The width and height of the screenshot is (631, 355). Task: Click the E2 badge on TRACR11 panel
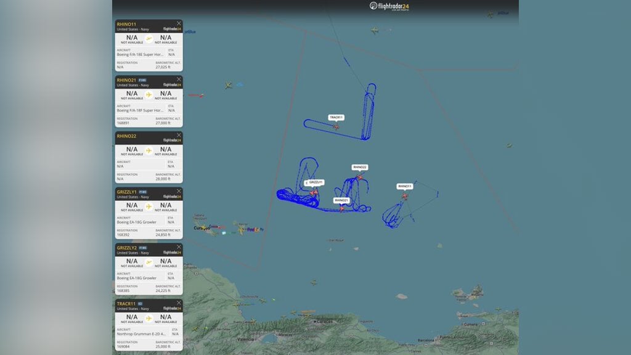tap(142, 303)
